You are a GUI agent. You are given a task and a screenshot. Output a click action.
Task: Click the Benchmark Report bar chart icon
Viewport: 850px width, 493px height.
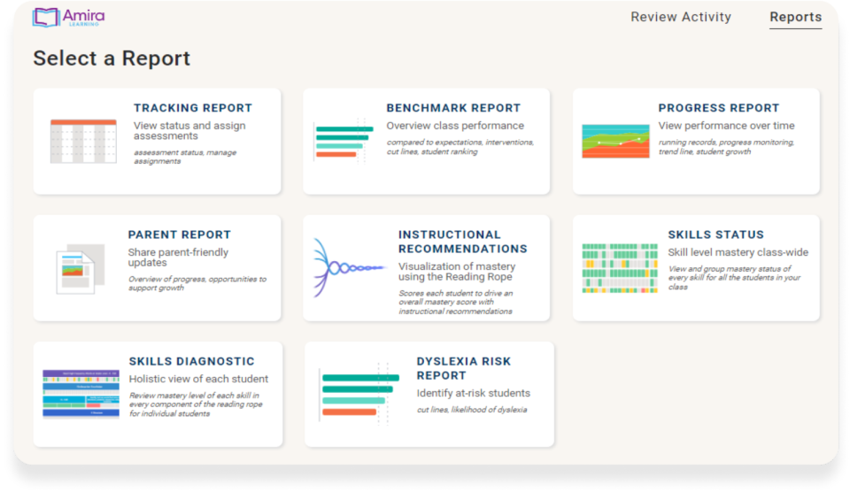click(x=344, y=141)
